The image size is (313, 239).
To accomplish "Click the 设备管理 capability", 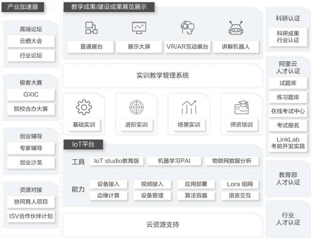I will click(x=152, y=196).
